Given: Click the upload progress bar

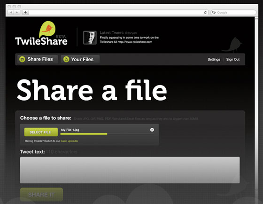Looking at the screenshot, I should coord(107,134).
